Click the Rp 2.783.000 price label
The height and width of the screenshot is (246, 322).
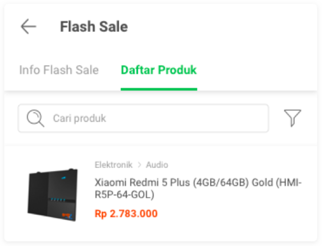click(127, 215)
